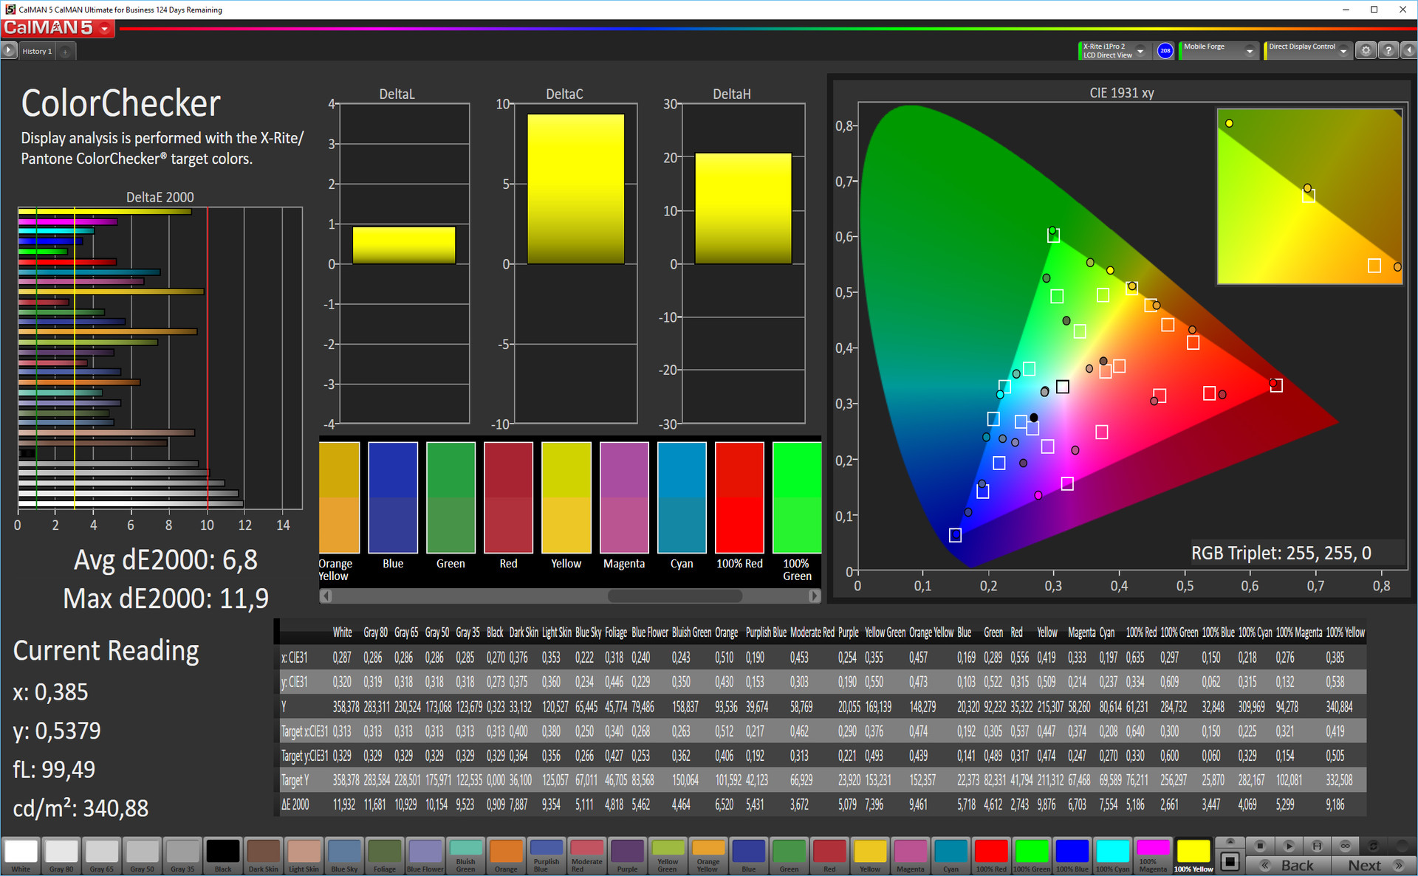Click the White column header in table
Viewport: 1418px width, 876px height.
(342, 632)
